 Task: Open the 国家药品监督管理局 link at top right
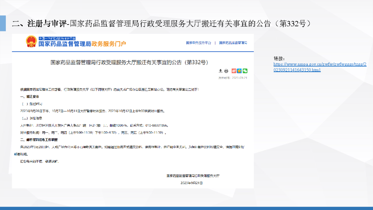(233, 43)
